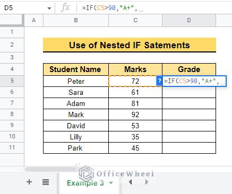
Task: Select the cell containing David
Action: click(76, 126)
